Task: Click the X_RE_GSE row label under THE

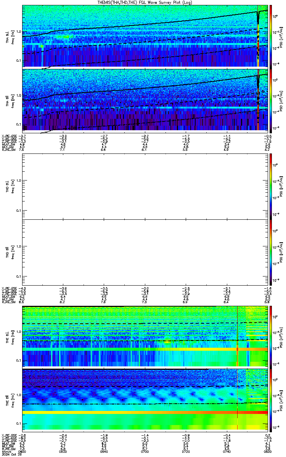Action: [x=9, y=435]
